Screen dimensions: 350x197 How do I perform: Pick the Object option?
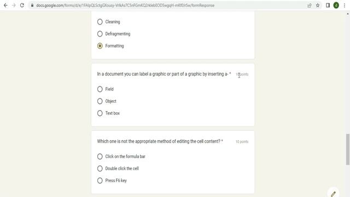100,101
